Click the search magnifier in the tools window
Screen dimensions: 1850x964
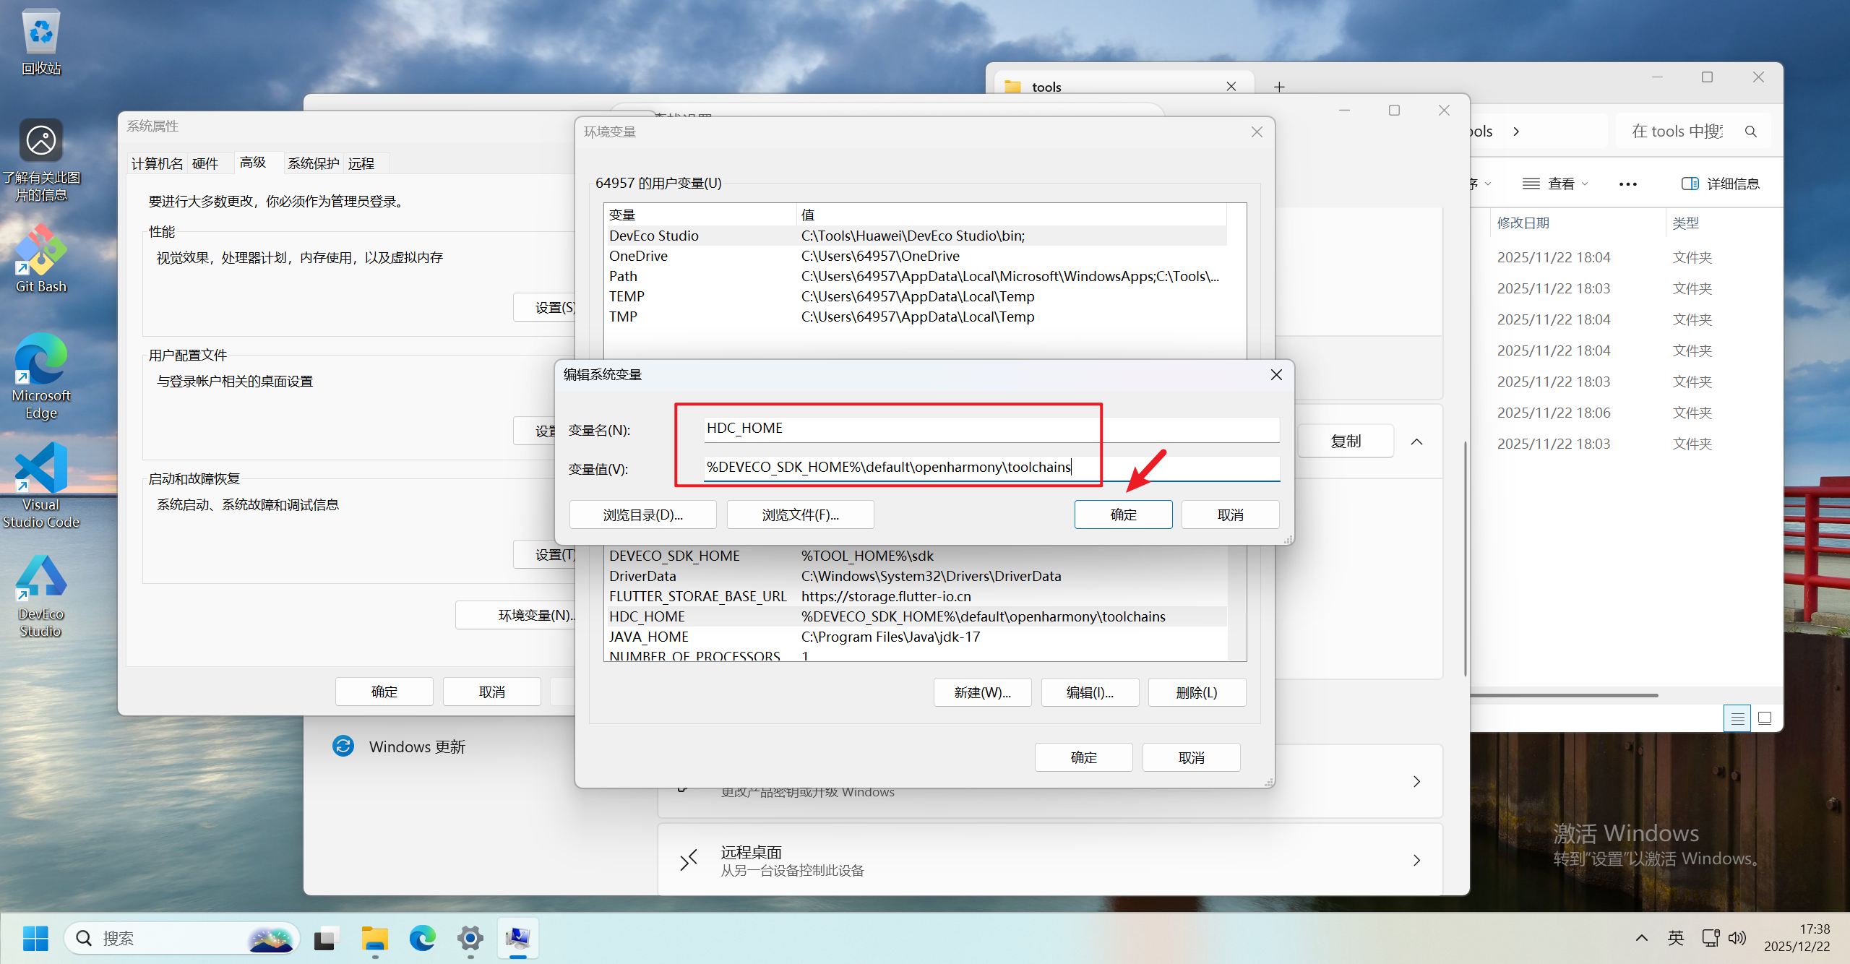1750,132
